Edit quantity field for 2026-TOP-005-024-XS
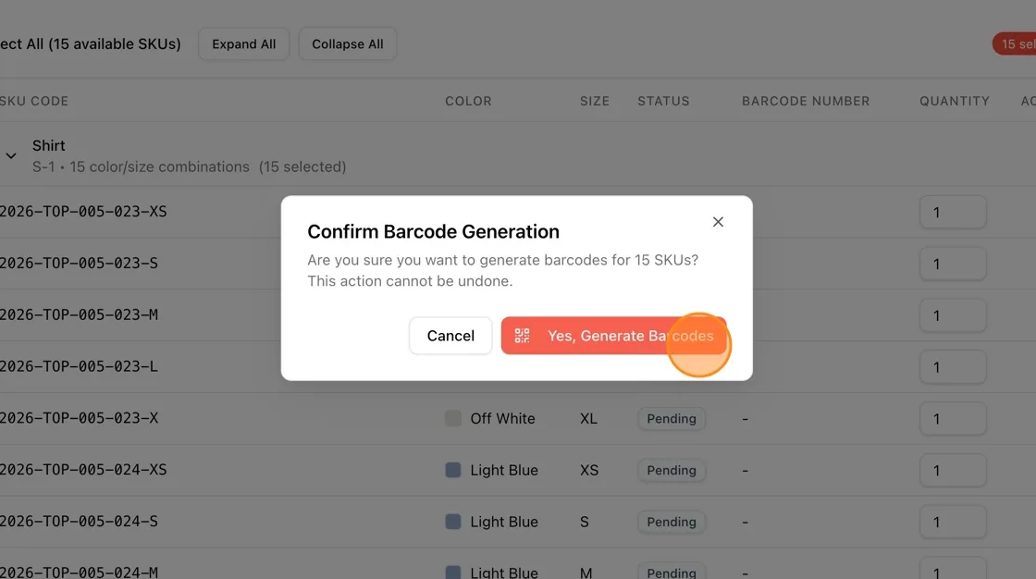 [x=953, y=470]
